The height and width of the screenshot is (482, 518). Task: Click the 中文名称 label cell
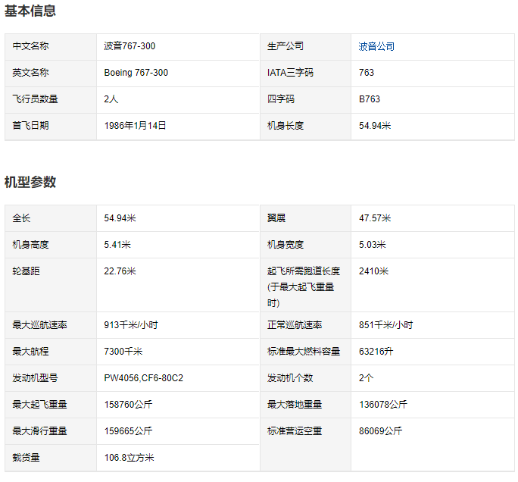tap(51, 47)
